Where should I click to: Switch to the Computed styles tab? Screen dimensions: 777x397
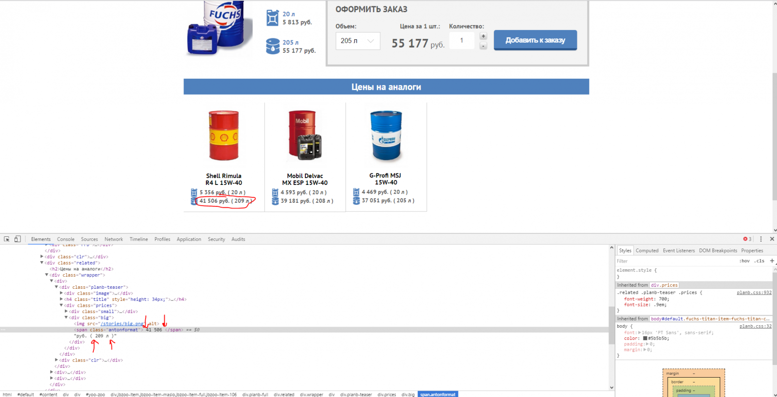coord(647,250)
